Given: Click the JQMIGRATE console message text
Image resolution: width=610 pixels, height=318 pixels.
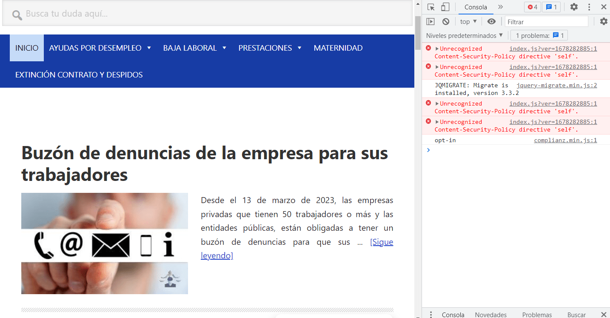Looking at the screenshot, I should click(x=476, y=89).
